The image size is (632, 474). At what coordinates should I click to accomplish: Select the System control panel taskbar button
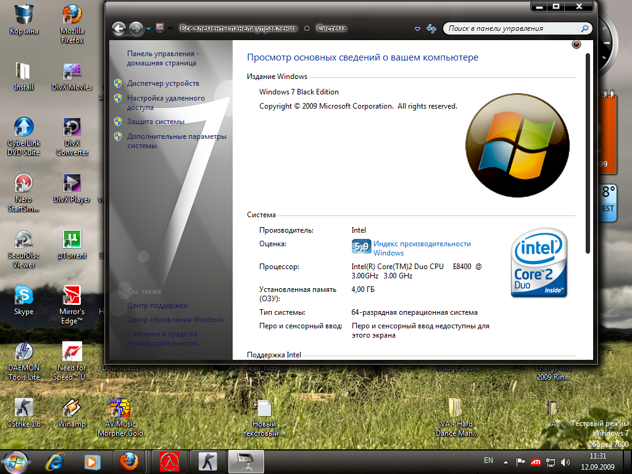tap(246, 462)
